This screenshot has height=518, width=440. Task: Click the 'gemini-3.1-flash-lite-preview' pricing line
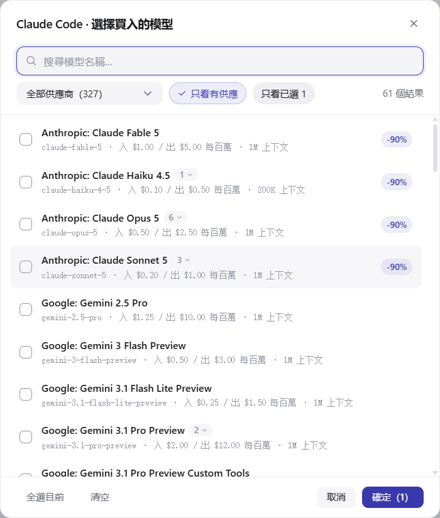click(x=197, y=402)
